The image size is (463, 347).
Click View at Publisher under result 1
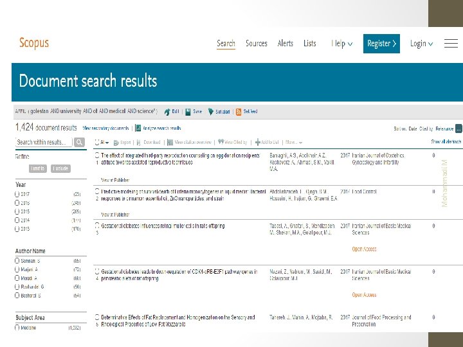(115, 180)
